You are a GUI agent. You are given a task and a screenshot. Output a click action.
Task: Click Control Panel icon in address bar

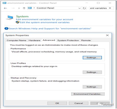point(30,8)
